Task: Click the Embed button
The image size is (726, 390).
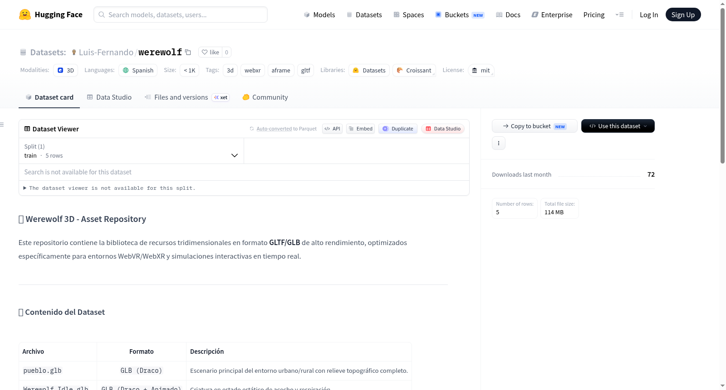Action: coord(361,129)
